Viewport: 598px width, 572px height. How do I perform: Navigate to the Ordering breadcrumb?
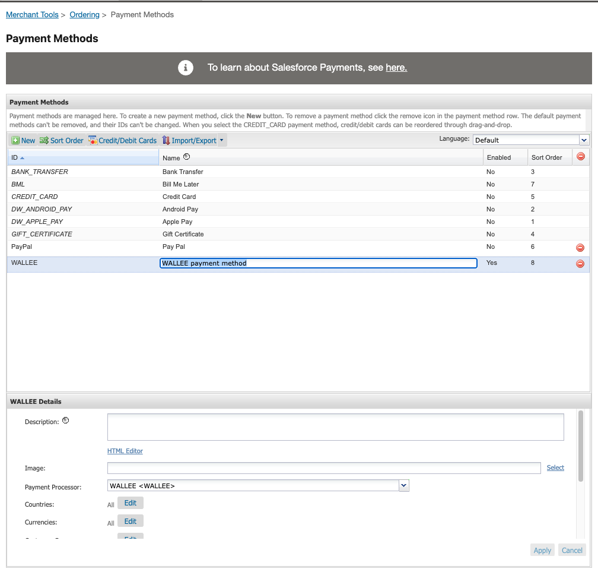(84, 14)
